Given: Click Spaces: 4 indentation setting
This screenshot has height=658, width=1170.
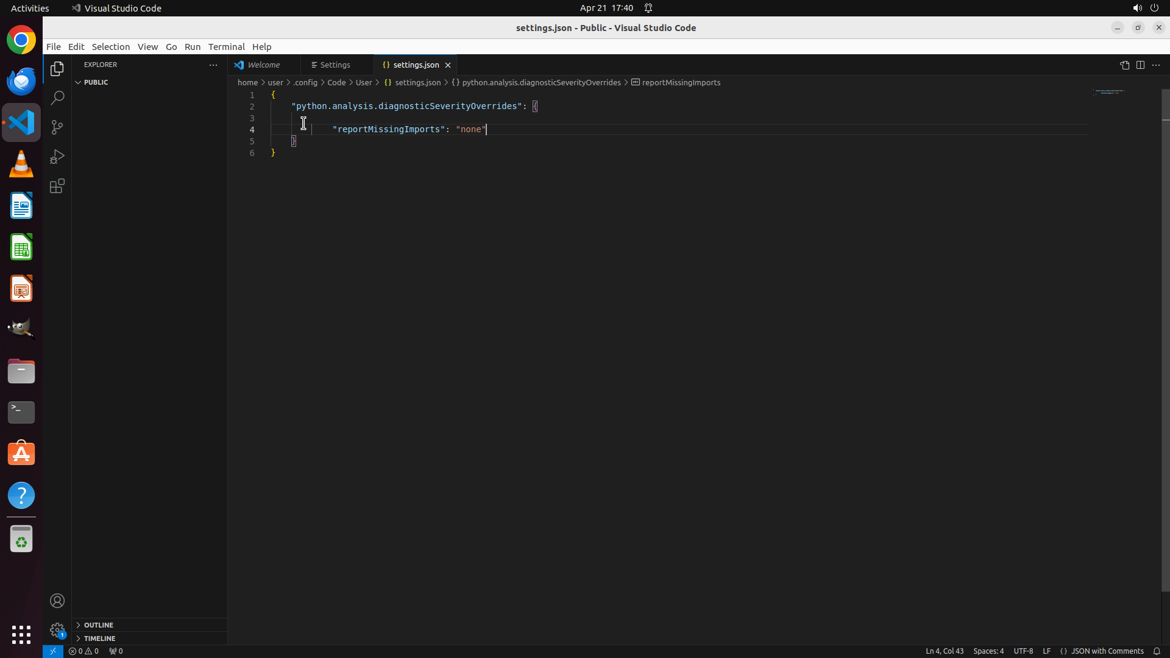Looking at the screenshot, I should click(x=988, y=651).
